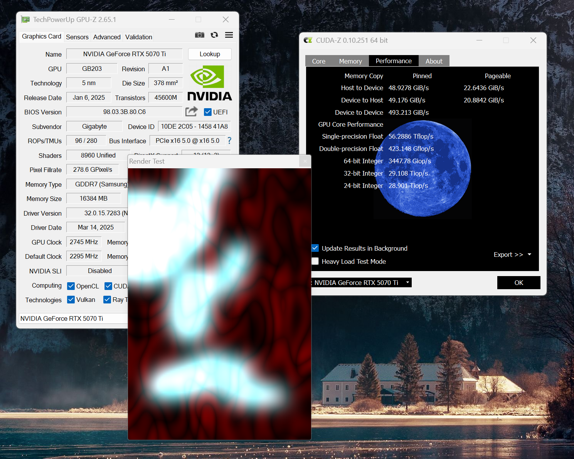Open the GPU-Z graphics card selector
The width and height of the screenshot is (574, 459).
[x=74, y=318]
